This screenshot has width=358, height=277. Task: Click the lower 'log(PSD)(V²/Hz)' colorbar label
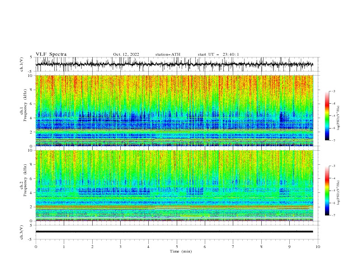(338, 193)
